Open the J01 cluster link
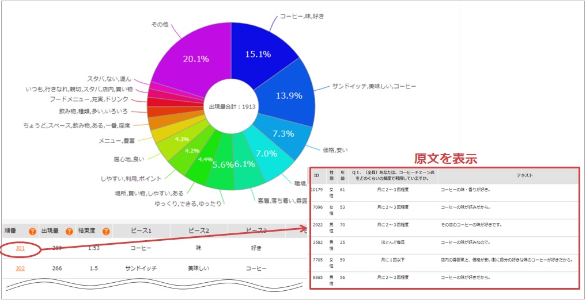This screenshot has width=586, height=300. pos(20,249)
